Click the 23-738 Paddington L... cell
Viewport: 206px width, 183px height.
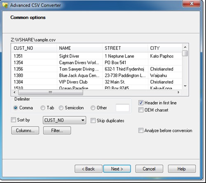(x=125, y=75)
